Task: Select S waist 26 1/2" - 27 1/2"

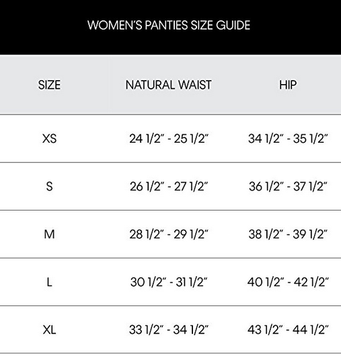Action: coord(169,186)
